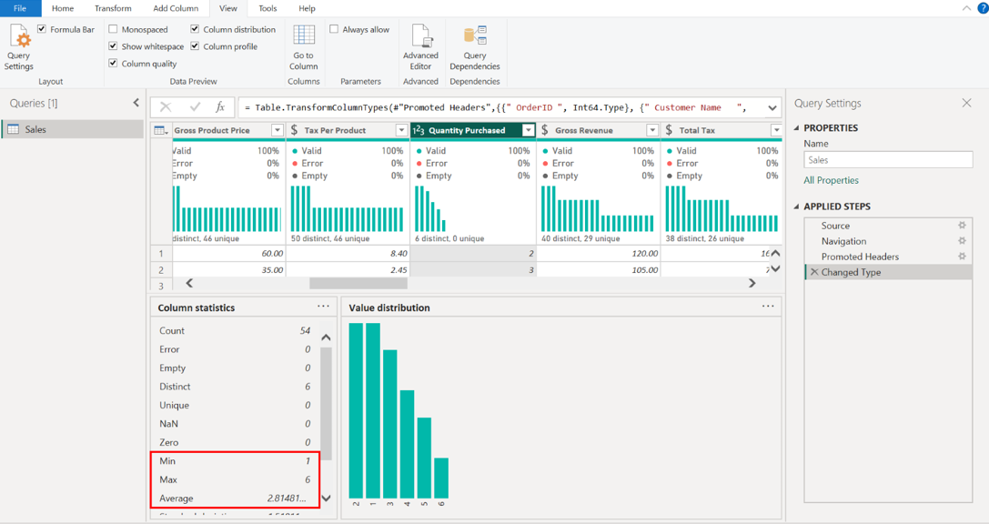Delete the Changed Type step using X icon

click(814, 272)
